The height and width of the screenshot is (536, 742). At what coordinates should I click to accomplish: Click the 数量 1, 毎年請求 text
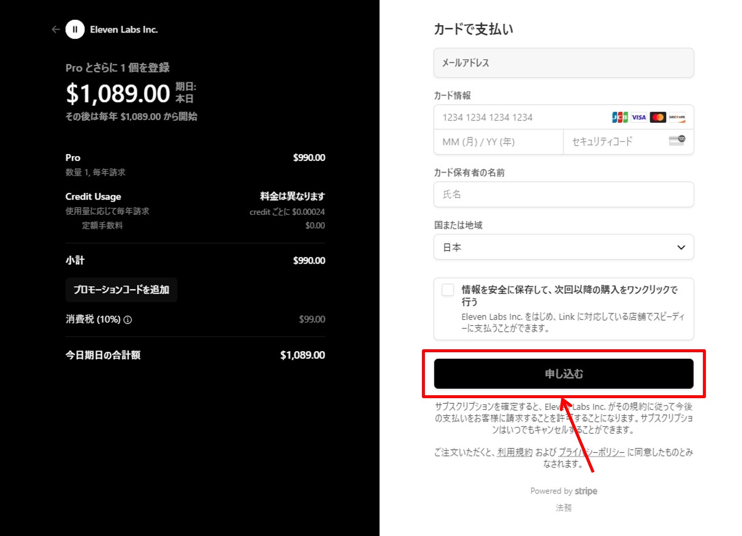coord(95,172)
